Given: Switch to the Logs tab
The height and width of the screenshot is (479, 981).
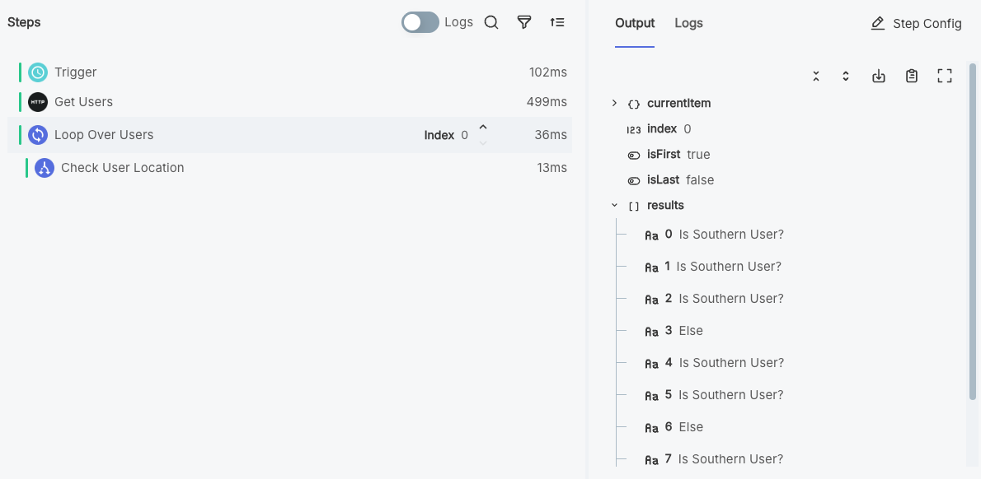Looking at the screenshot, I should pos(688,23).
